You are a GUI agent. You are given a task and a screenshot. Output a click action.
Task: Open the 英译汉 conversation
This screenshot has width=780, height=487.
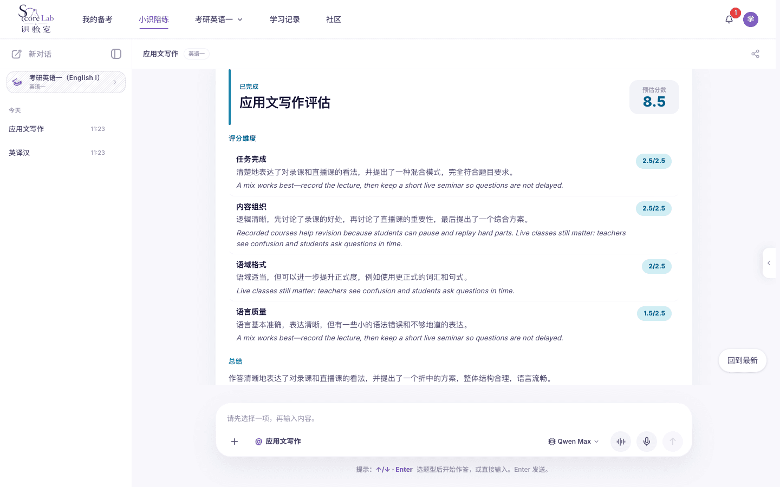point(66,153)
